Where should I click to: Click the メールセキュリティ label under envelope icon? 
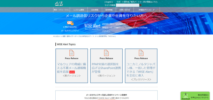(70, 30)
